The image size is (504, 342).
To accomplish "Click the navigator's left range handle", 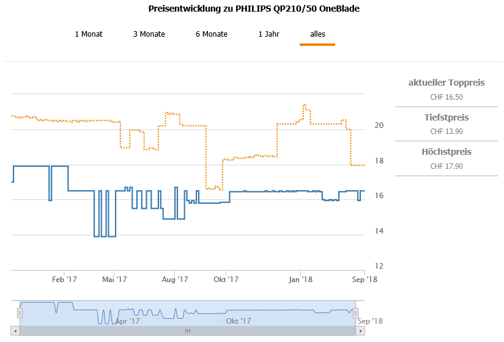I will coord(20,313).
